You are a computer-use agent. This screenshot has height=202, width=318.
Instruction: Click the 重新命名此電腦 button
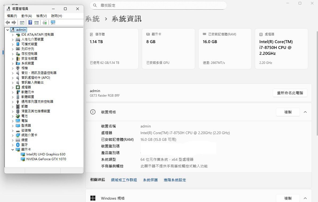[x=290, y=93]
